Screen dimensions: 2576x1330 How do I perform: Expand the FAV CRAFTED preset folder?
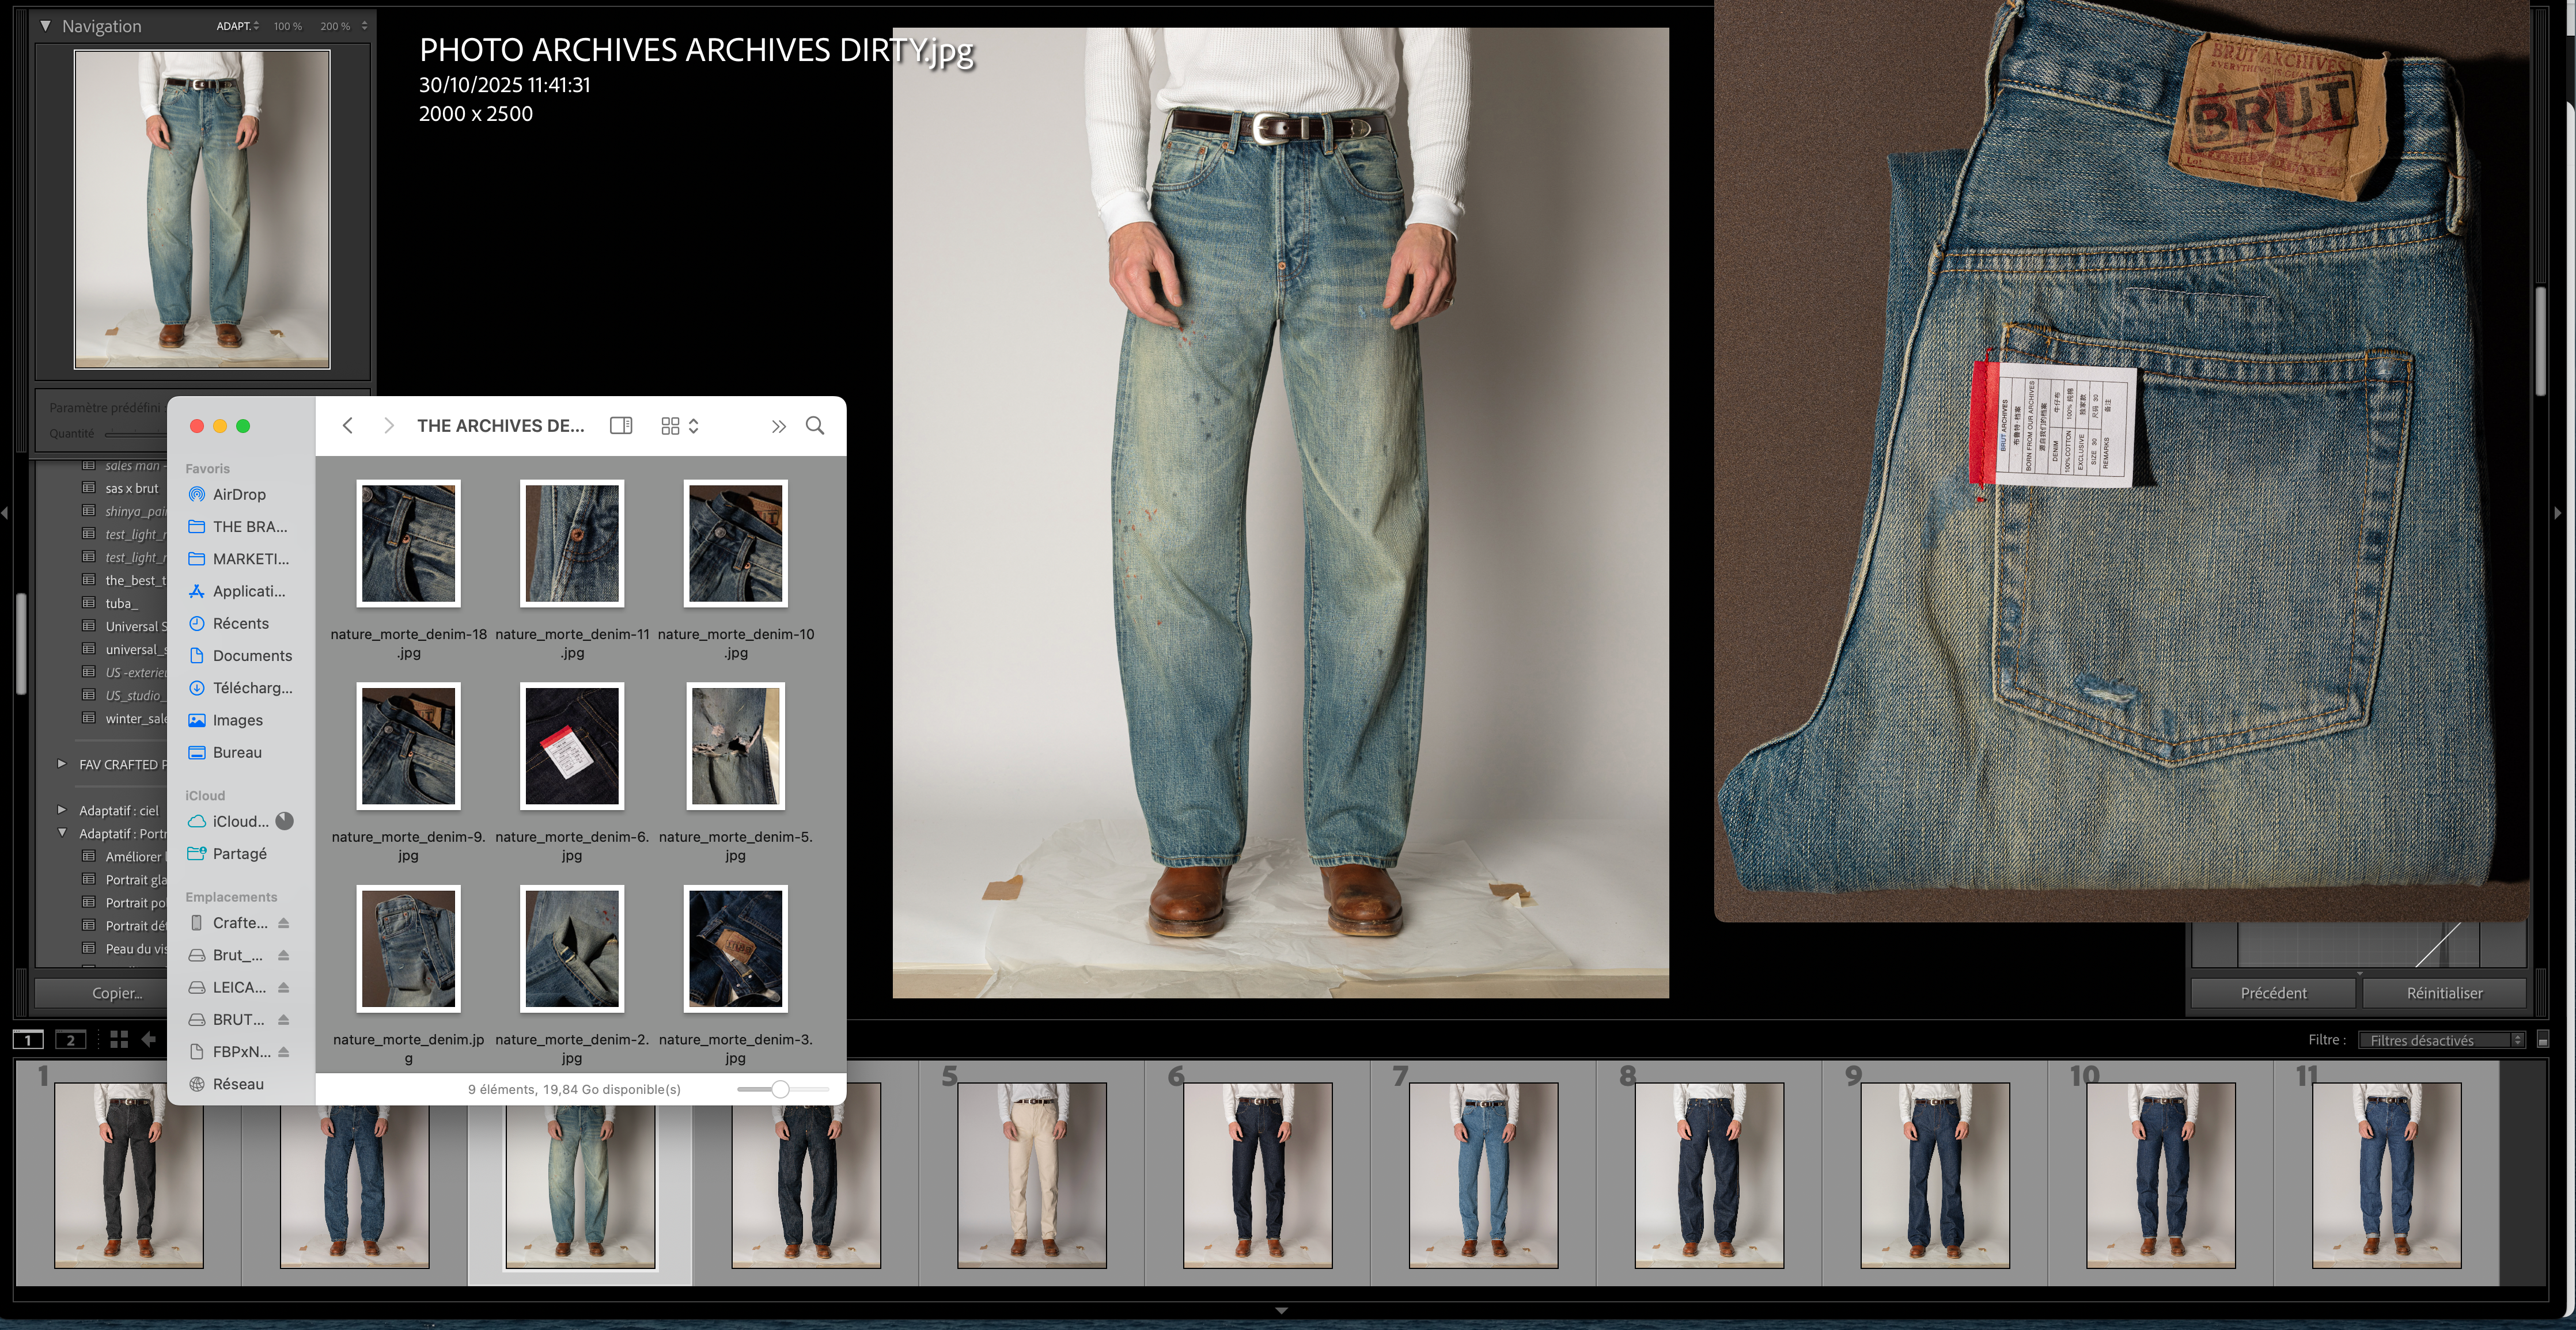click(62, 765)
